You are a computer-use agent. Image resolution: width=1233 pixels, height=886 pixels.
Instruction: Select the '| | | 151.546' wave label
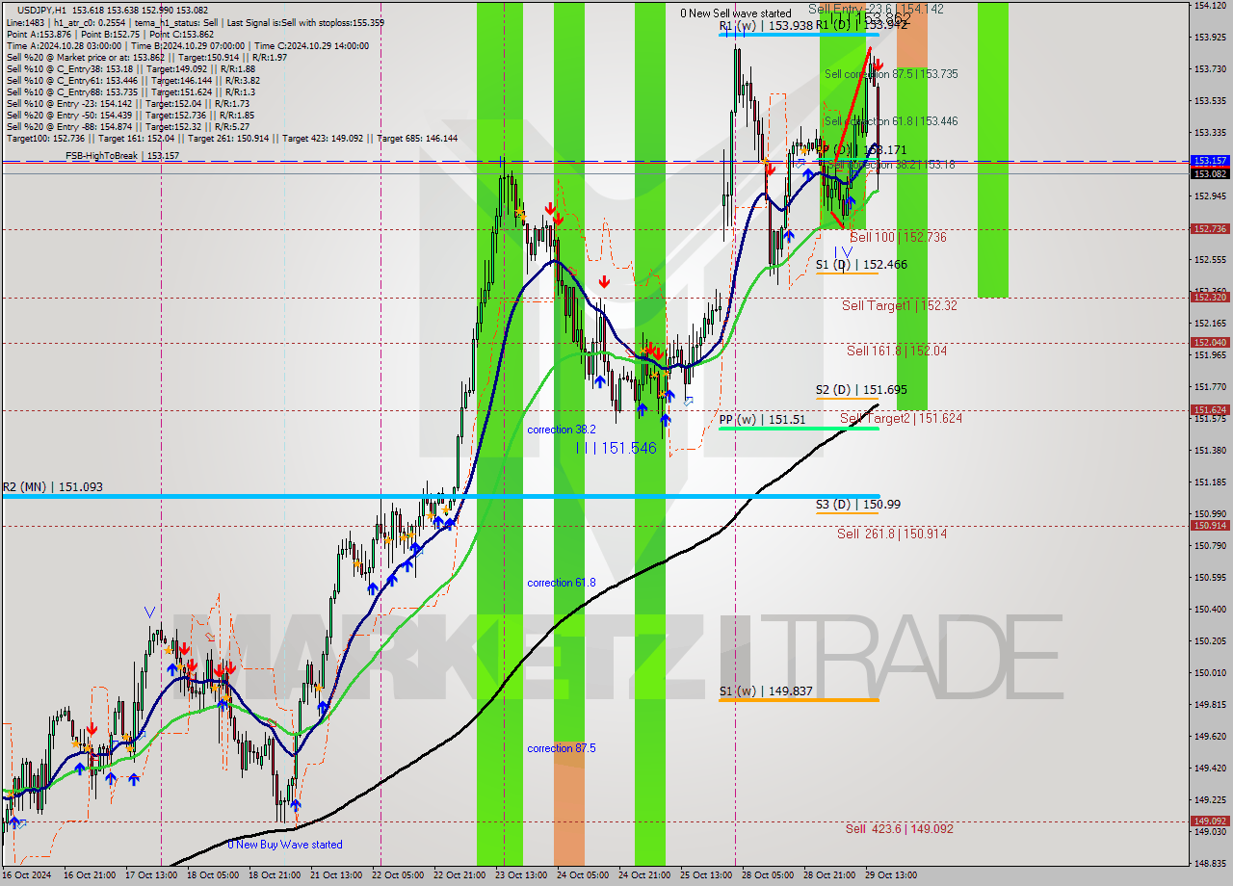click(616, 448)
